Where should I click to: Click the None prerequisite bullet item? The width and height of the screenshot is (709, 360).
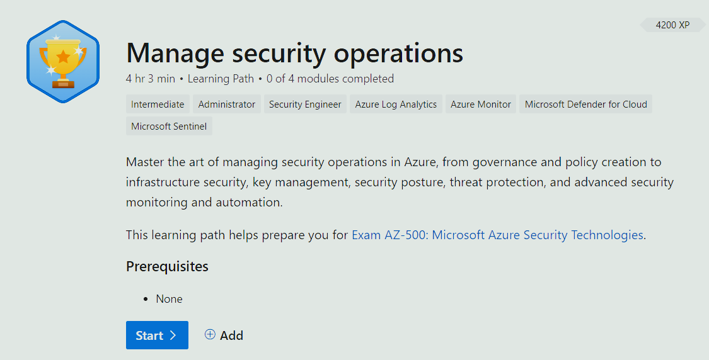169,299
